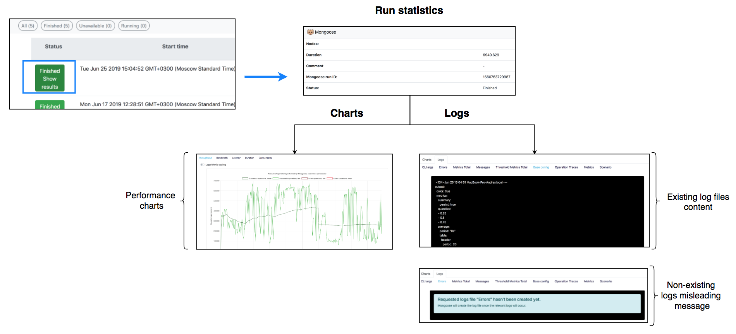Select Metrics Total in existing log files panel
Image resolution: width=736 pixels, height=334 pixels.
click(462, 167)
